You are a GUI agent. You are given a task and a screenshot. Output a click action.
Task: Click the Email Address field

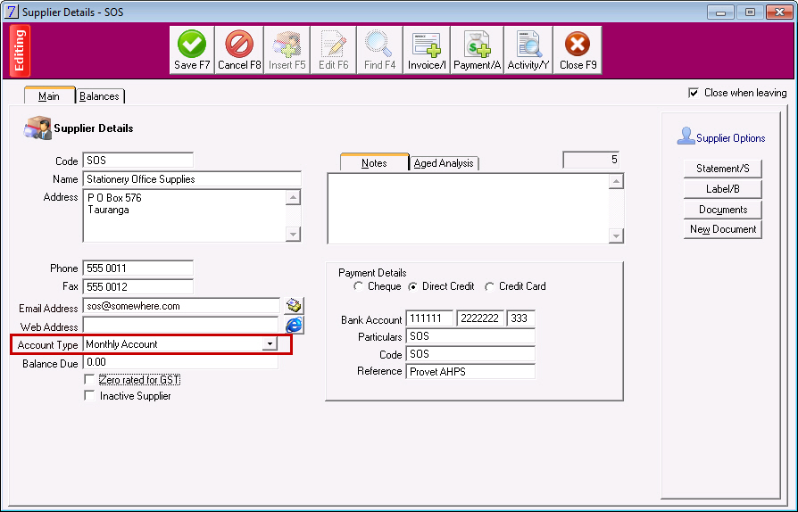pos(181,306)
